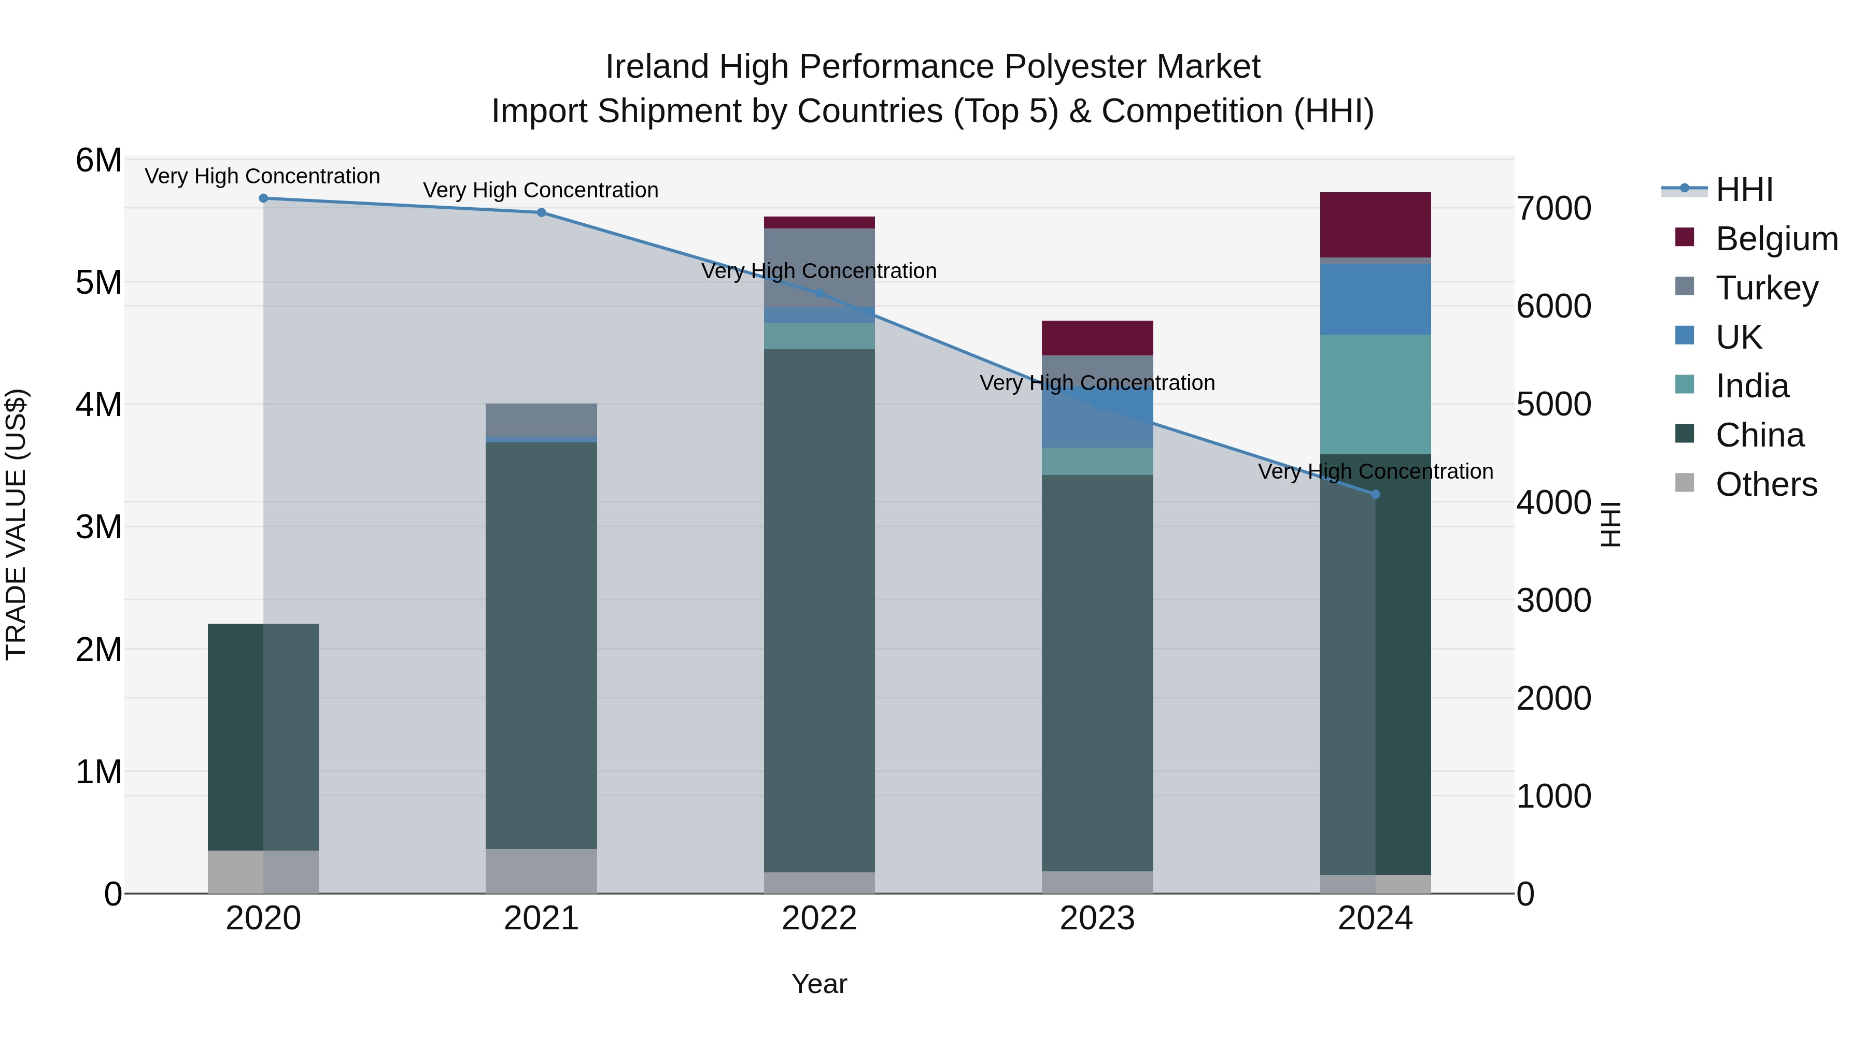The image size is (1866, 1049).
Task: Toggle the Others legend entry
Action: pyautogui.click(x=1746, y=484)
